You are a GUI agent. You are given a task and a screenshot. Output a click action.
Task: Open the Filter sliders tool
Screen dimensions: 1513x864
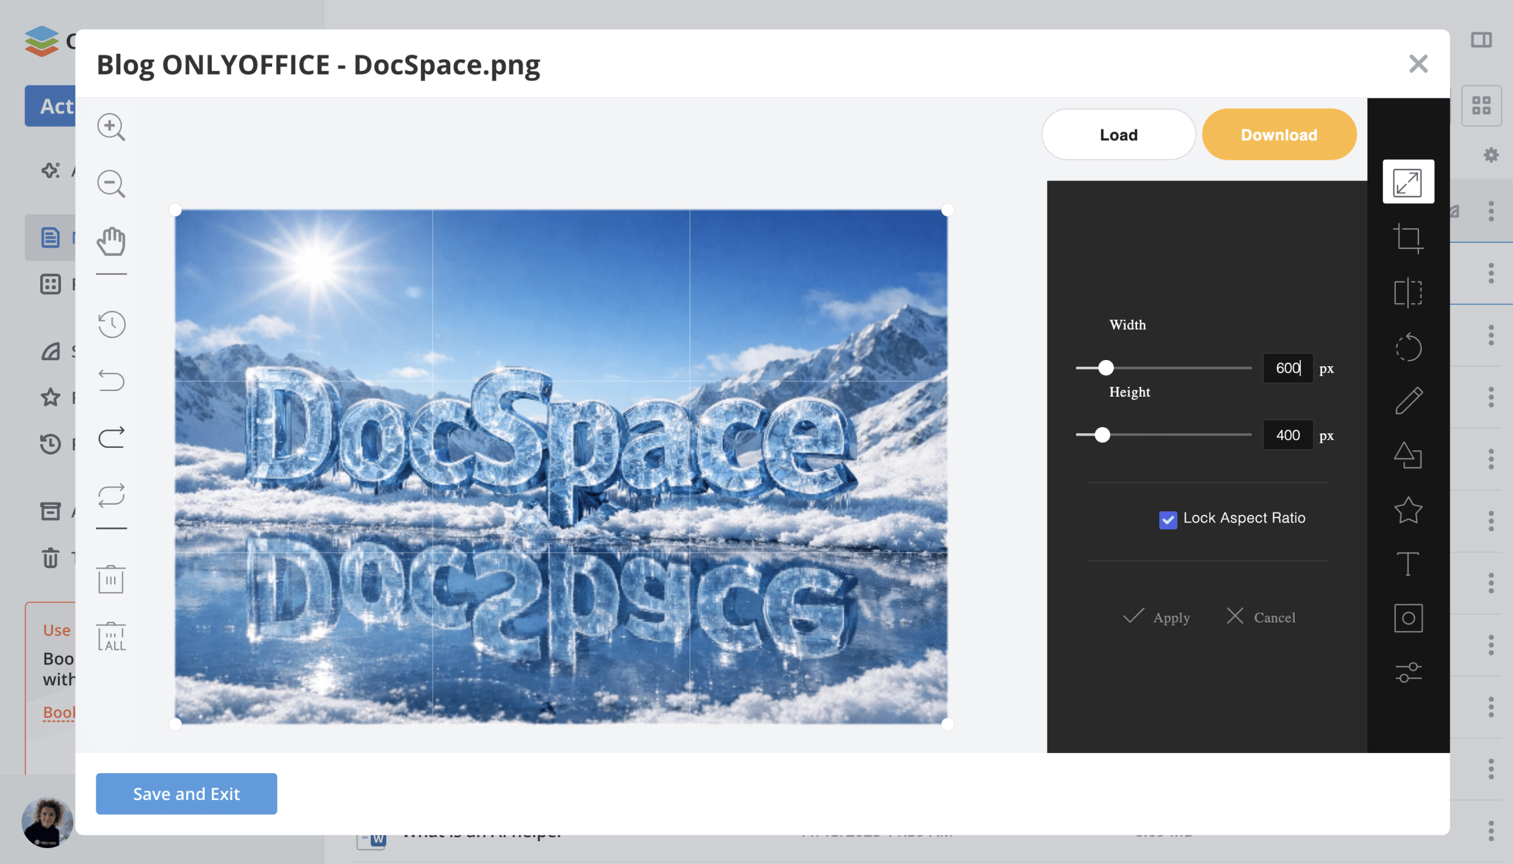click(1408, 672)
